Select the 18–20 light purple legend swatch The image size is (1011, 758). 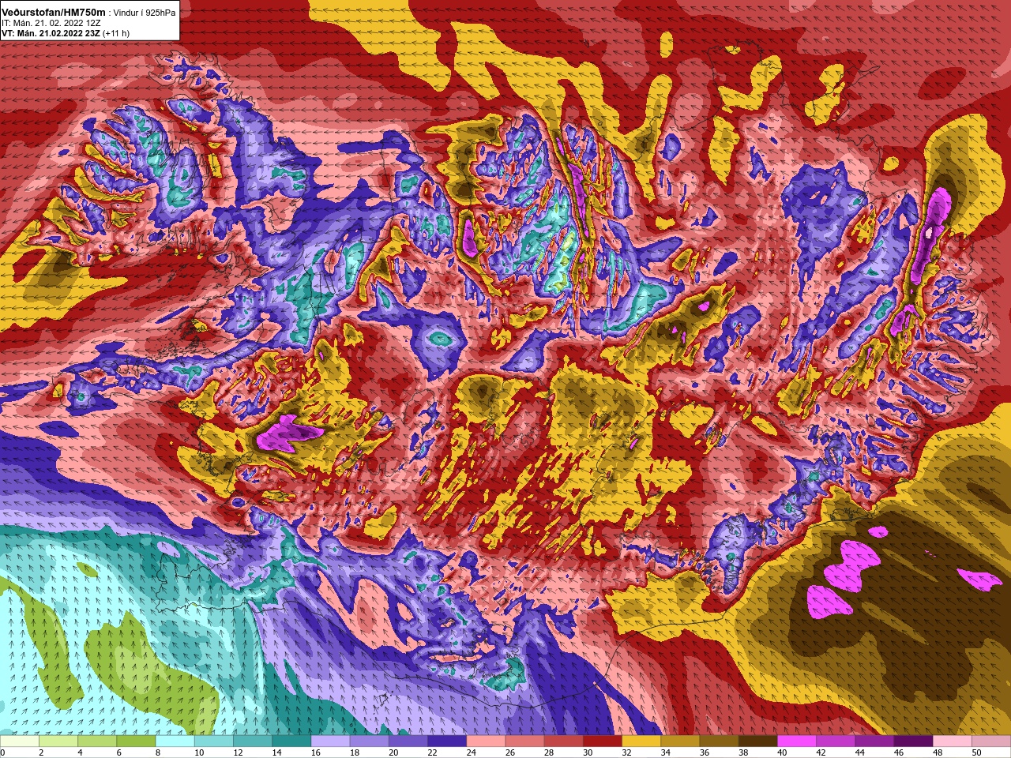(x=370, y=741)
